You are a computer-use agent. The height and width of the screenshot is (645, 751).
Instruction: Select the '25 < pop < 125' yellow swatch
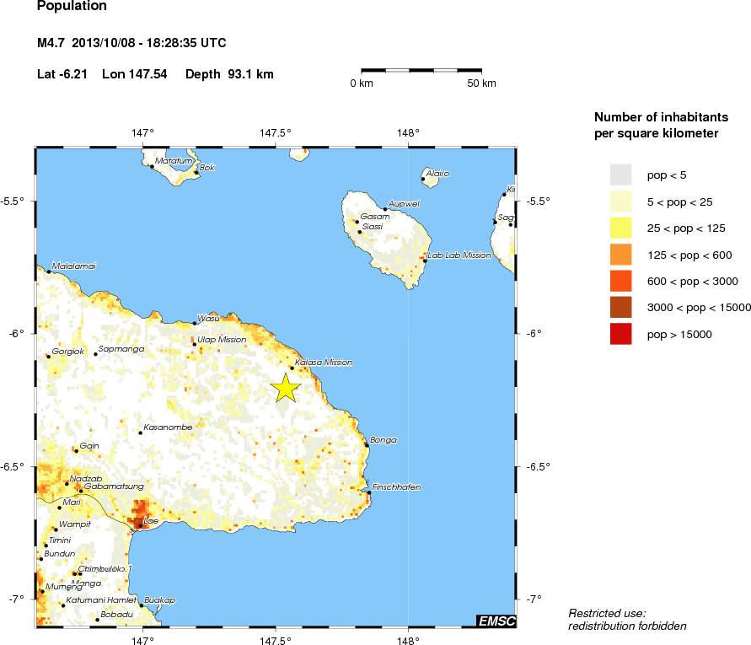[x=620, y=228]
